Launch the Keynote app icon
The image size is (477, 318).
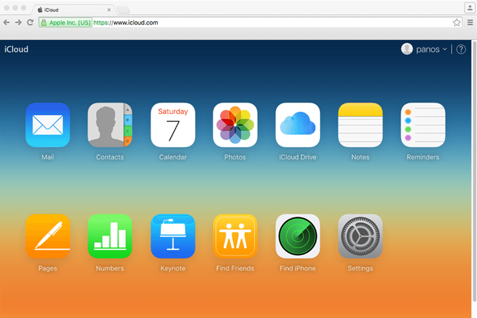click(x=173, y=236)
